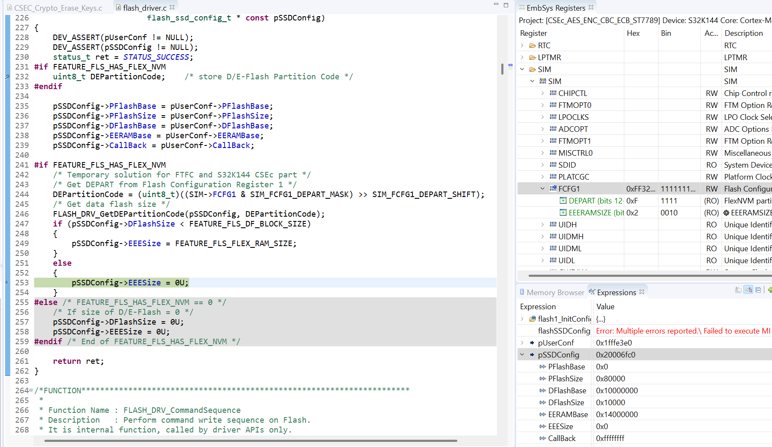The height and width of the screenshot is (447, 772).
Task: Click the Show Type Names icon in the Expressions toolbar
Action: 737,290
